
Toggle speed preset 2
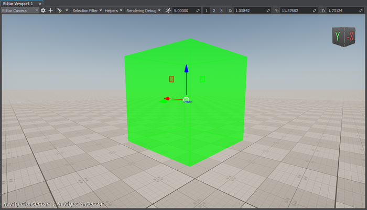point(213,10)
